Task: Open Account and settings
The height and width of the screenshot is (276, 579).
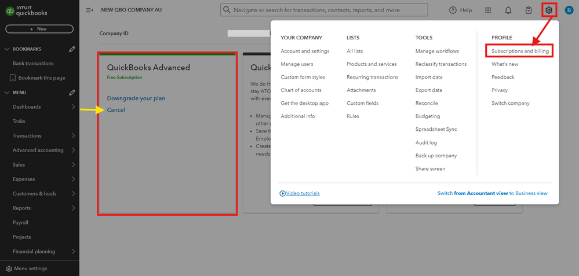Action: (305, 51)
